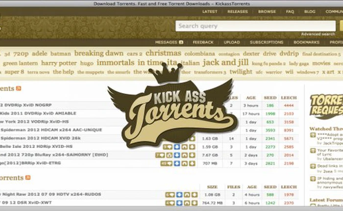The height and width of the screenshot is (211, 343).
Task: Open UPLOAD in user bar
Action: point(232,42)
